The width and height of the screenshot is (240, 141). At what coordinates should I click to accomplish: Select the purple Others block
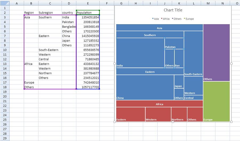point(217,53)
